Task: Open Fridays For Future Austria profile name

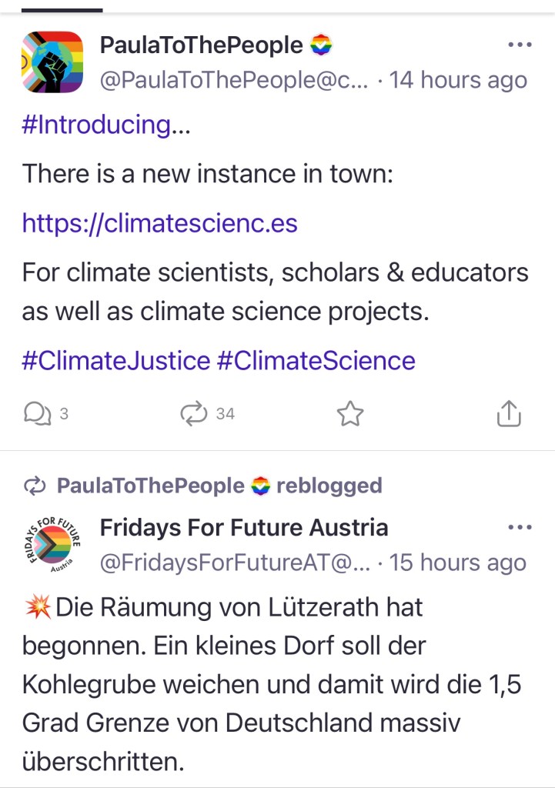Action: point(244,528)
